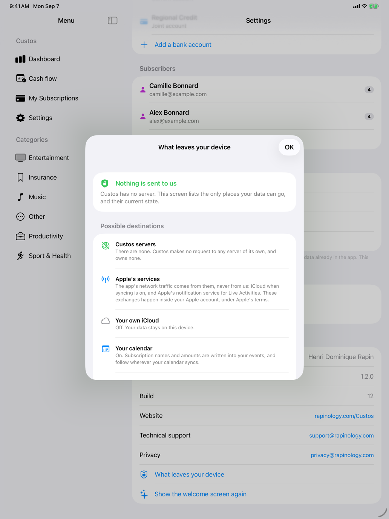Select the Your calendar row
This screenshot has height=519, width=389.
194,355
